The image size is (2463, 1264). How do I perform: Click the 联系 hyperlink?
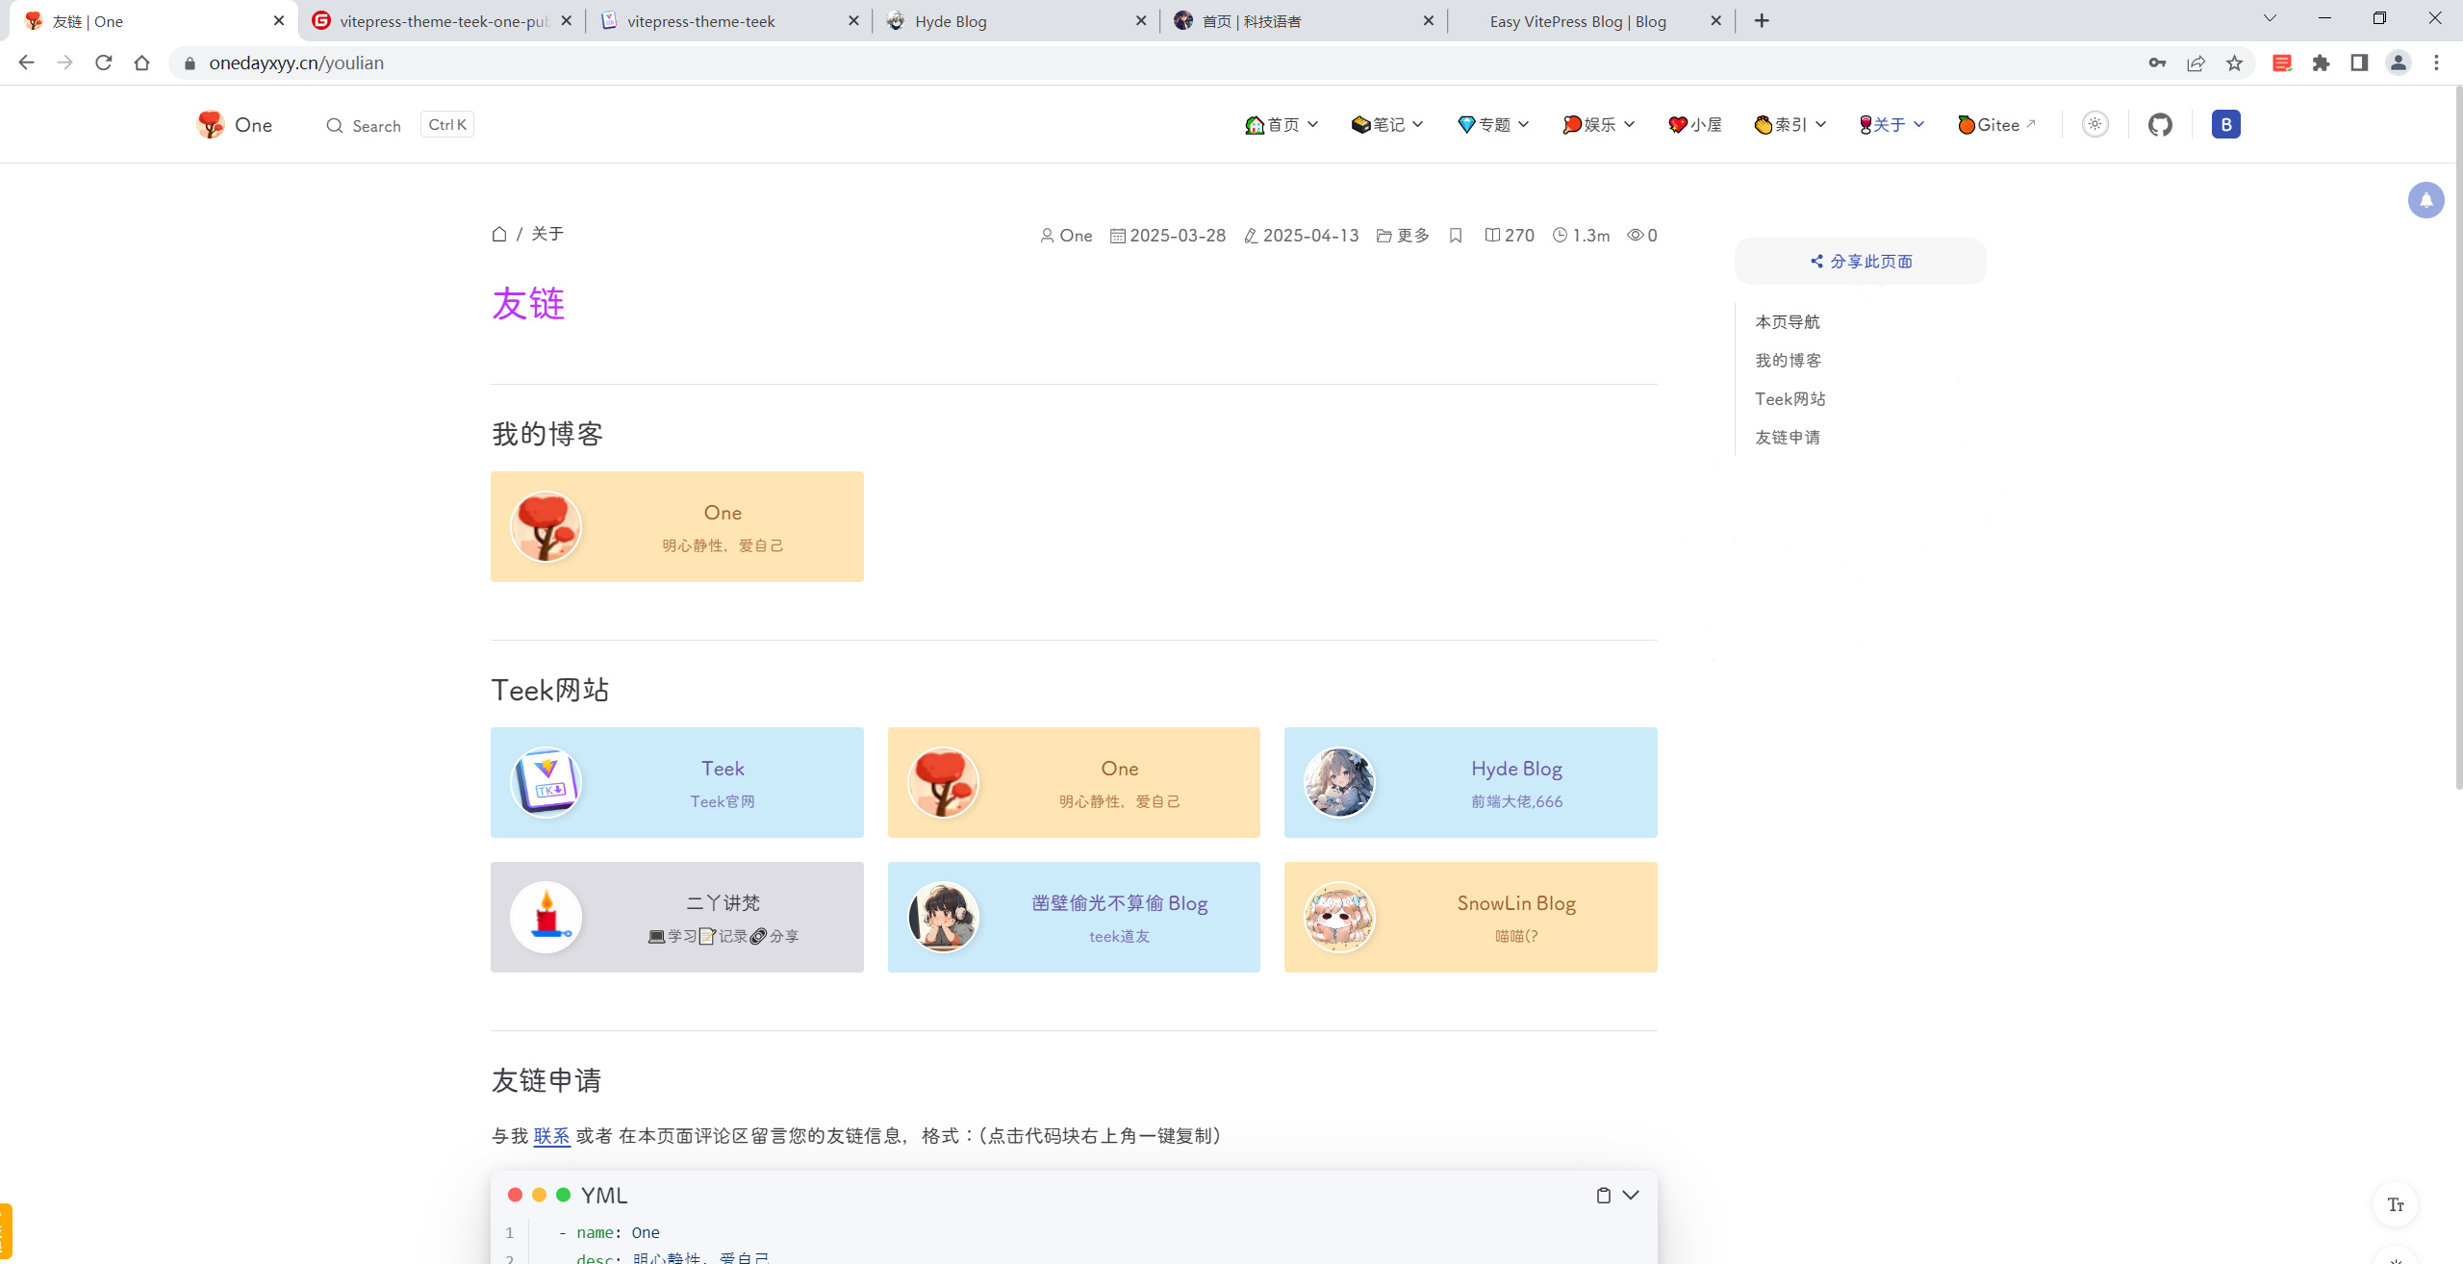[x=551, y=1136]
